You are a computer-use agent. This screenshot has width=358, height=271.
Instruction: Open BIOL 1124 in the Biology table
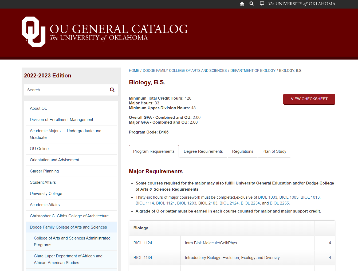pyautogui.click(x=143, y=243)
